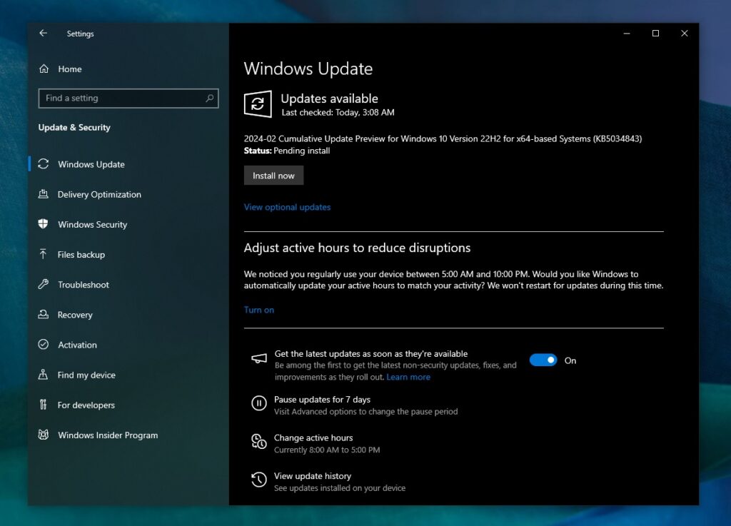The image size is (731, 526).
Task: Select Windows Update in the sidebar
Action: tap(90, 164)
